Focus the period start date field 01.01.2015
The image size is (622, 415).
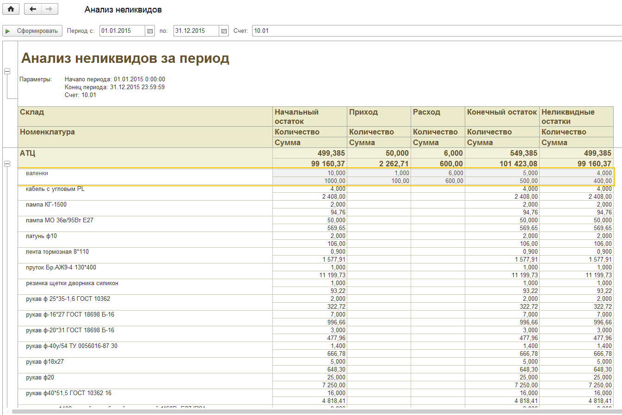122,31
